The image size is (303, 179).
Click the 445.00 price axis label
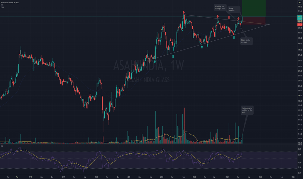coord(300,44)
